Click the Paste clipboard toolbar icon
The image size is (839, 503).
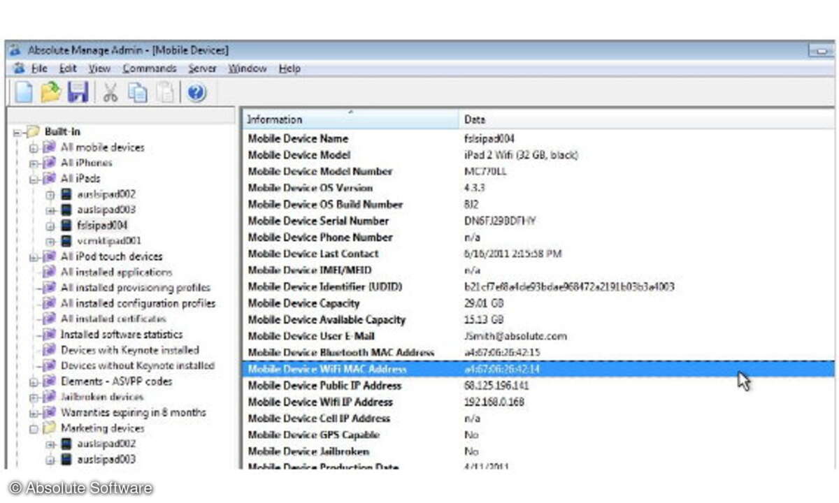(165, 92)
